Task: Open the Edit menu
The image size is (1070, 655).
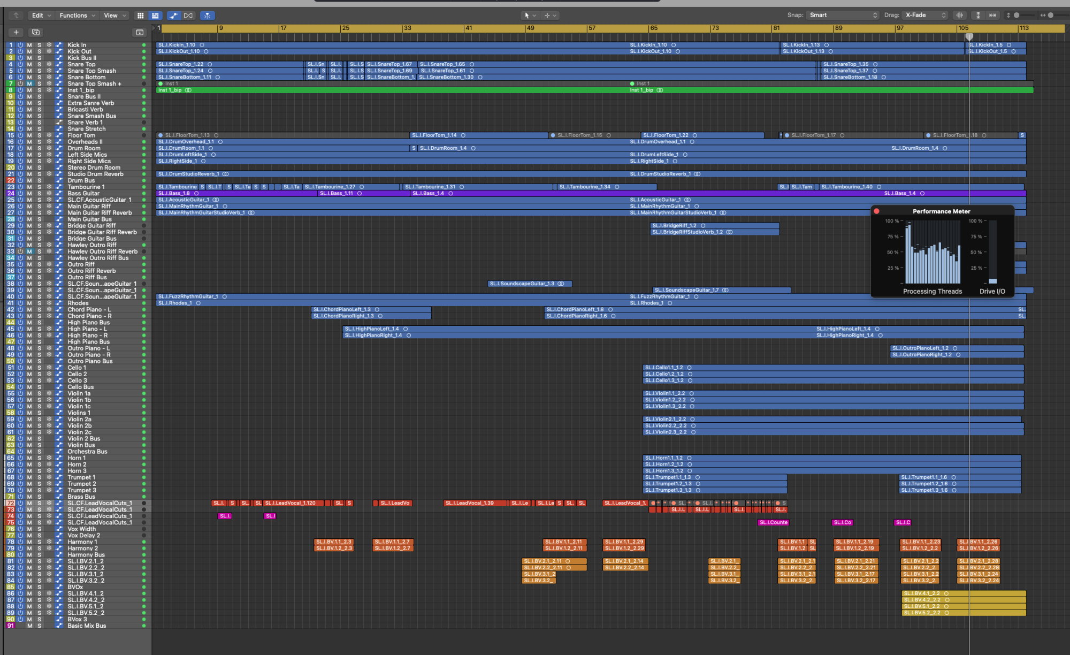Action: [x=41, y=16]
